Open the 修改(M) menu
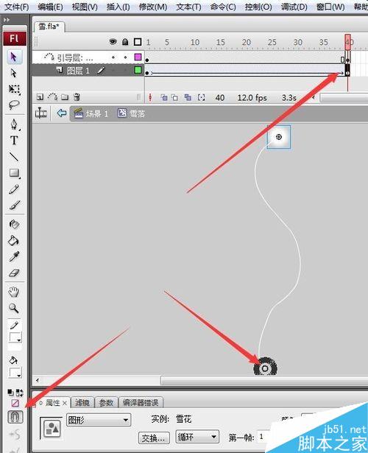This screenshot has width=368, height=453. 152,7
